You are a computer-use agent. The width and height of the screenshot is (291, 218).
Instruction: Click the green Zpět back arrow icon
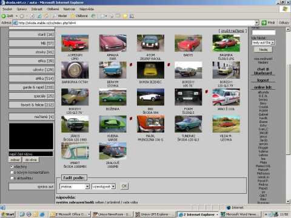[x=4, y=16]
